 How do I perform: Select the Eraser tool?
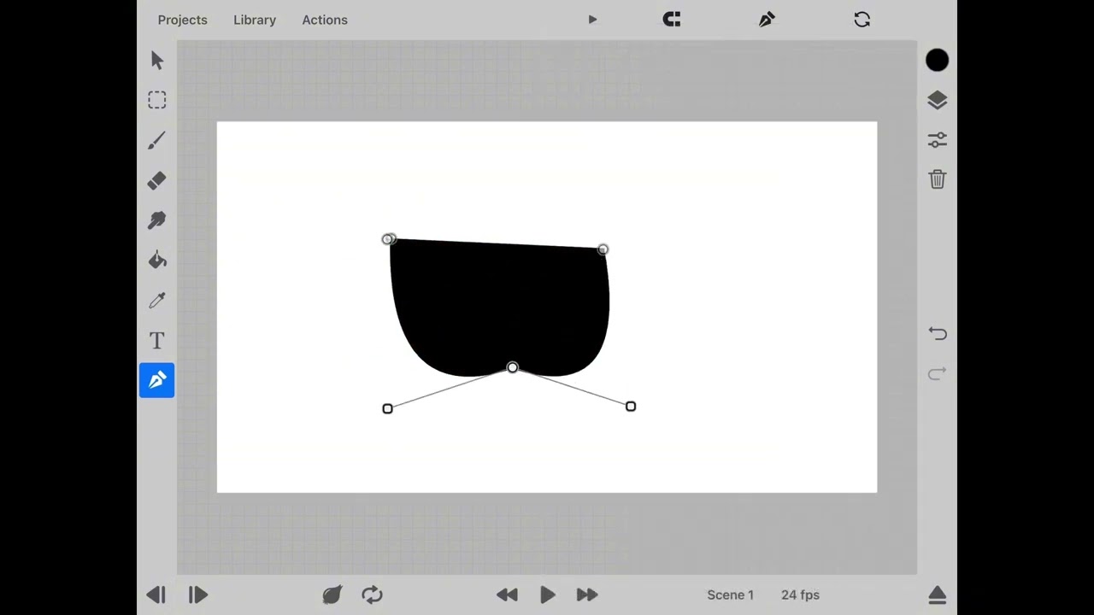click(x=157, y=180)
